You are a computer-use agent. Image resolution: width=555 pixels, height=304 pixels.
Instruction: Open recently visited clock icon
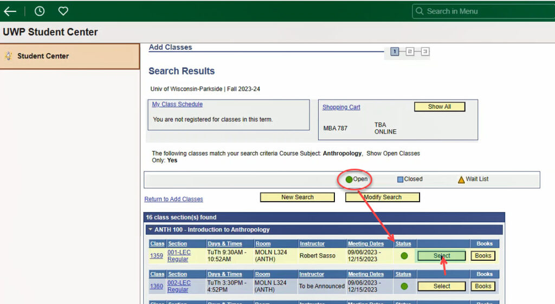(x=40, y=11)
